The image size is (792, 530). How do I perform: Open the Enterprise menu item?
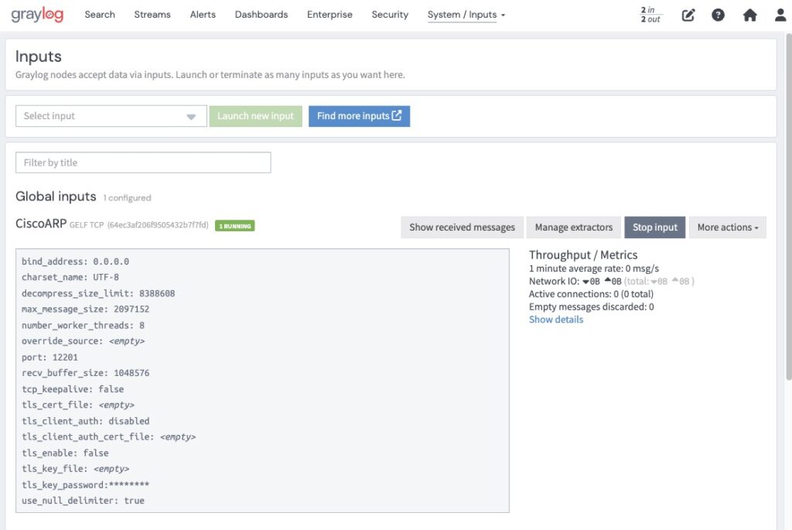(x=329, y=15)
